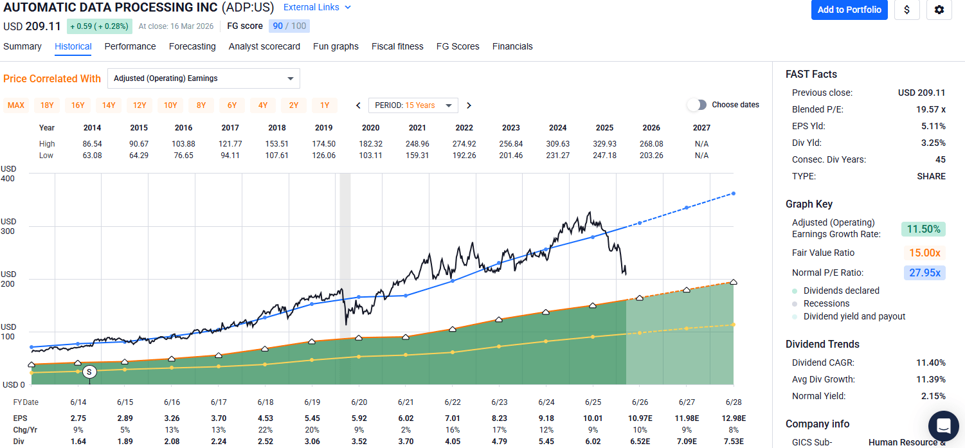965x448 pixels.
Task: Click EPS estimate 10.97E for 6/26
Action: tap(640, 418)
